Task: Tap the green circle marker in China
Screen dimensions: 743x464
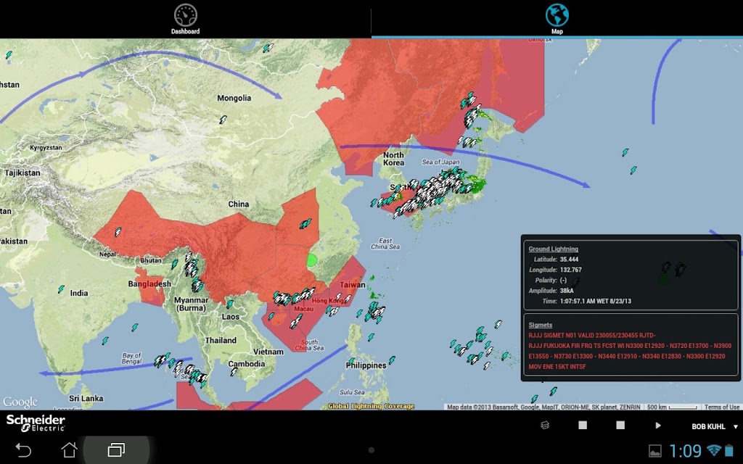Action: (x=312, y=260)
